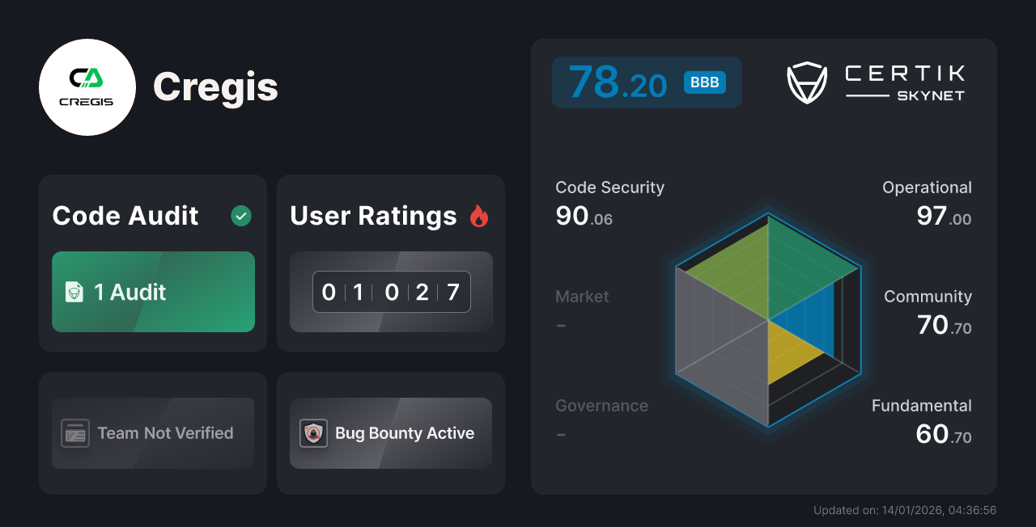Expand the Market score details
This screenshot has width=1036, height=527.
pos(582,310)
